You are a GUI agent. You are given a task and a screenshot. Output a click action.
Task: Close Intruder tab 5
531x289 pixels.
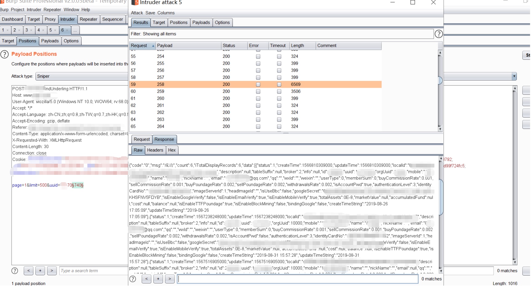pos(55,30)
